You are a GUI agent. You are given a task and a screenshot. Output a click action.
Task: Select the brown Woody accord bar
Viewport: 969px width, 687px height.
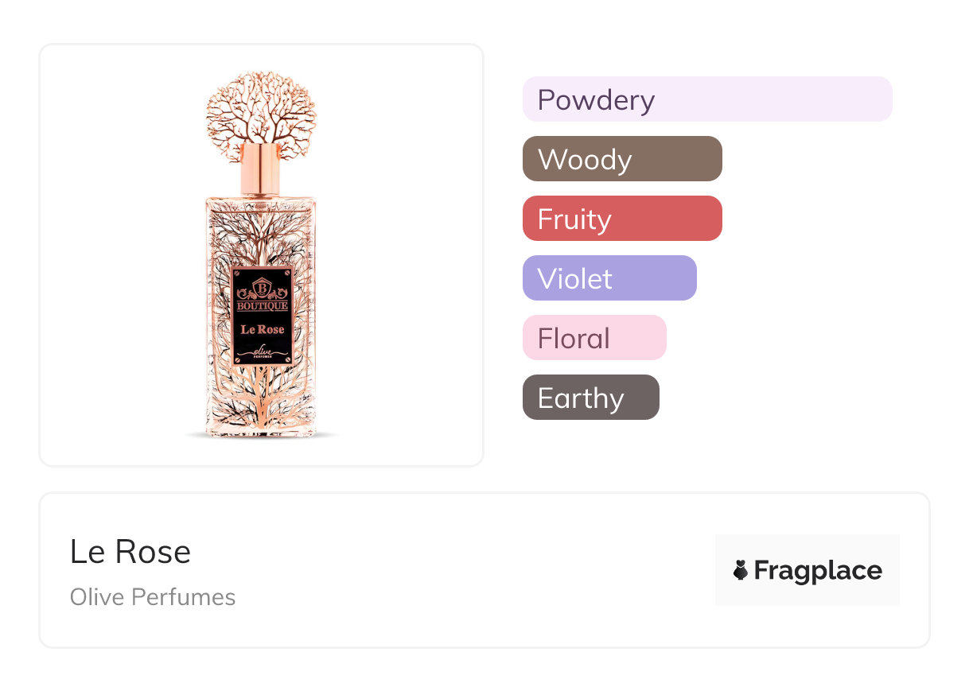click(x=621, y=159)
